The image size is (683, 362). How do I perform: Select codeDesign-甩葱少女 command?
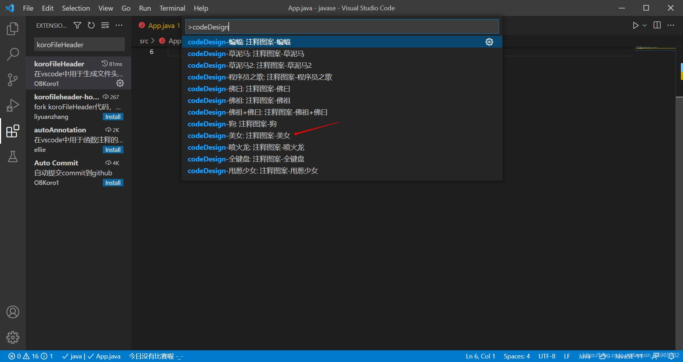tap(342, 171)
